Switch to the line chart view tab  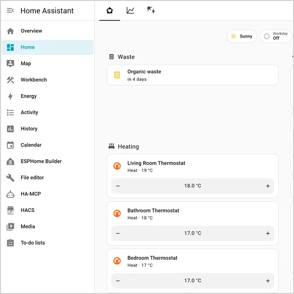click(x=130, y=10)
